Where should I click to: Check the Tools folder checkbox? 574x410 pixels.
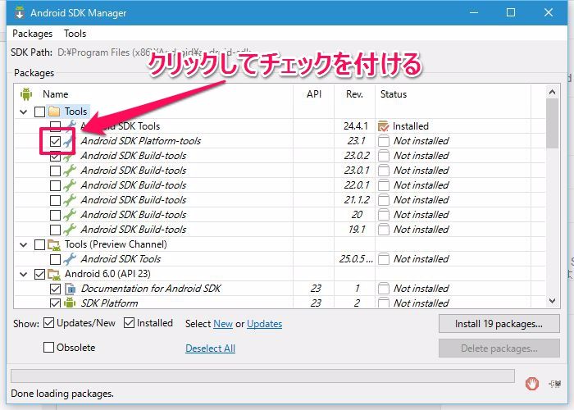pos(39,112)
